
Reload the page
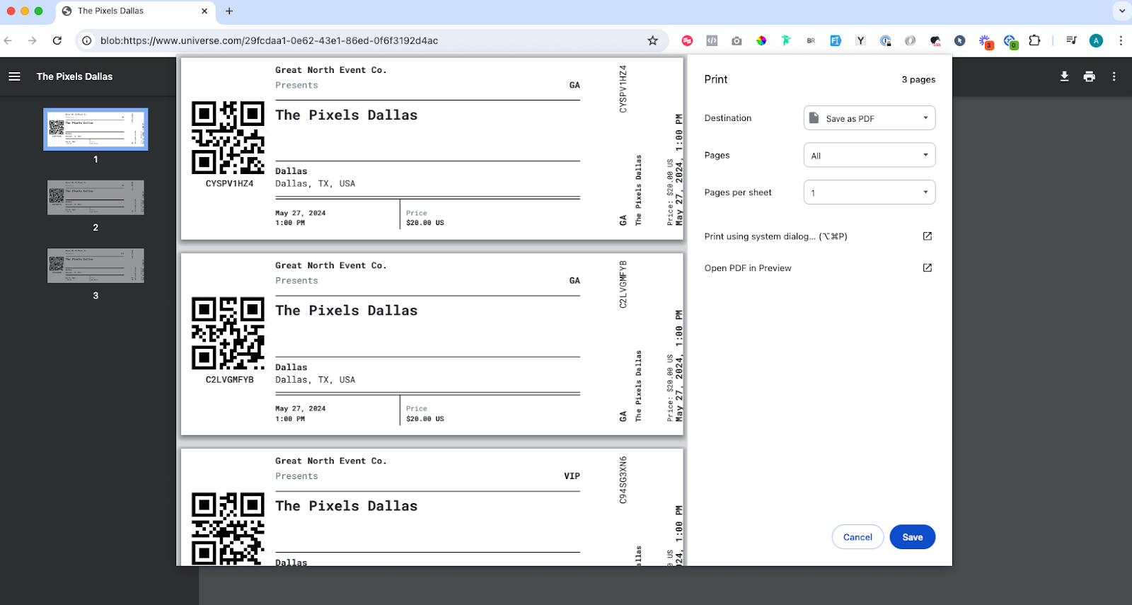pyautogui.click(x=57, y=40)
